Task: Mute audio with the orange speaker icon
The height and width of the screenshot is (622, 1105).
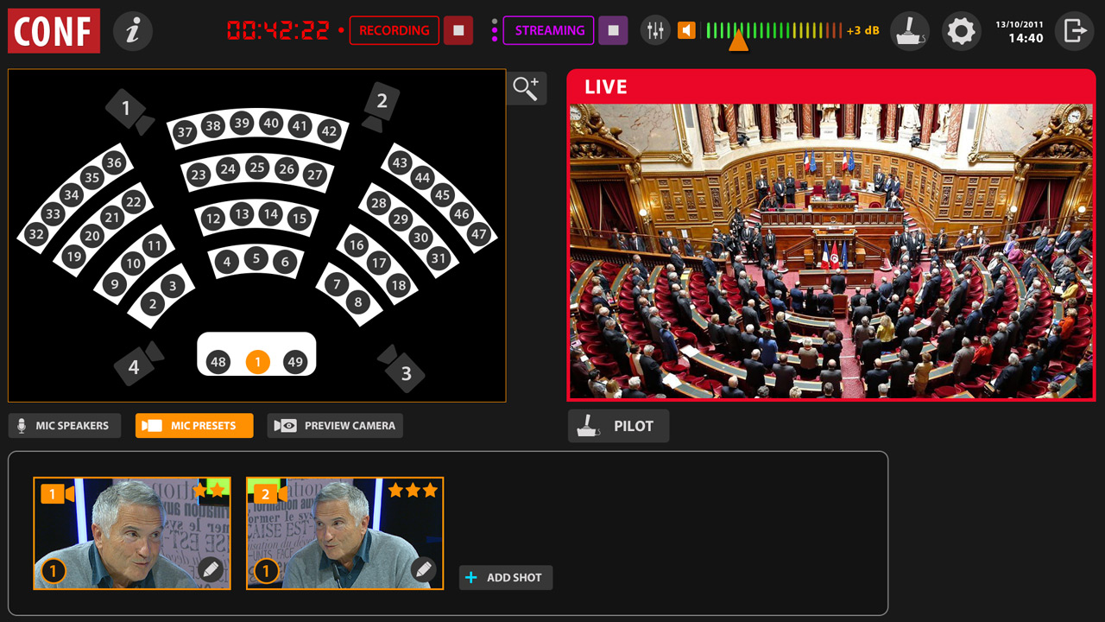Action: [686, 30]
